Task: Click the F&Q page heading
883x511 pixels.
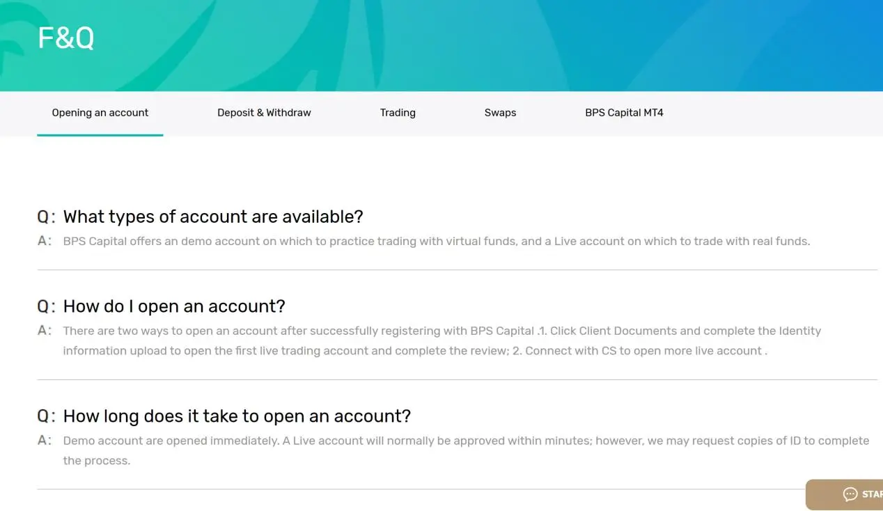Action: click(x=65, y=38)
